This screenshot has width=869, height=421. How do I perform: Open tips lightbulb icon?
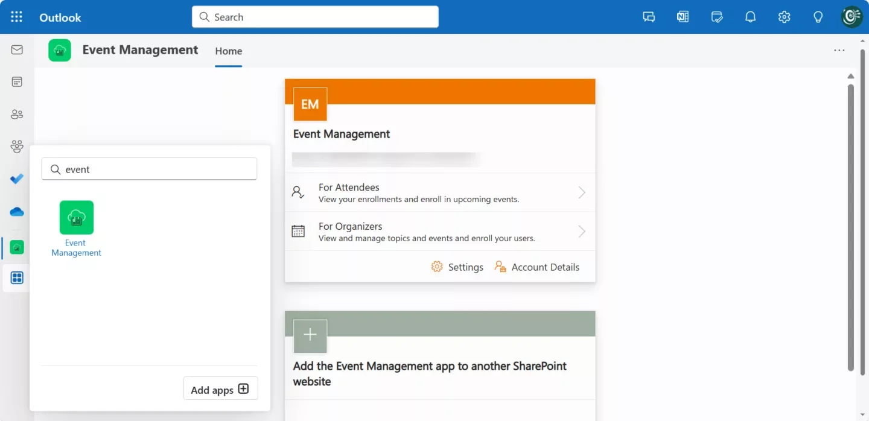click(x=818, y=17)
